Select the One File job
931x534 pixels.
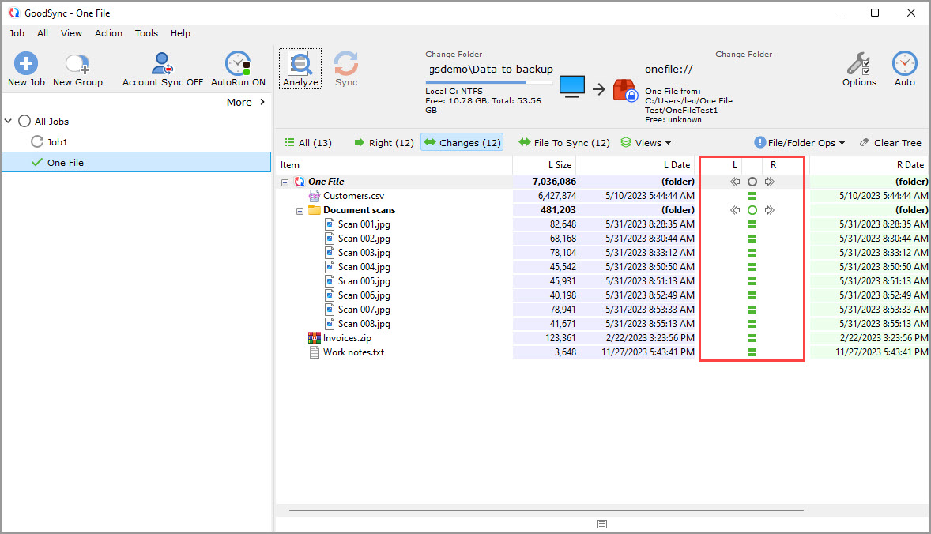click(137, 163)
